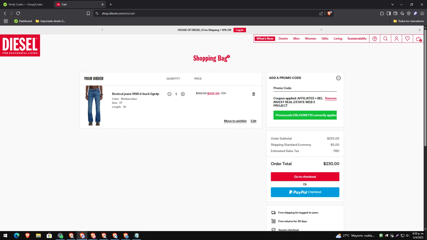The image size is (427, 240).
Task: Open tab search dropdown arrow
Action: pos(392,5)
